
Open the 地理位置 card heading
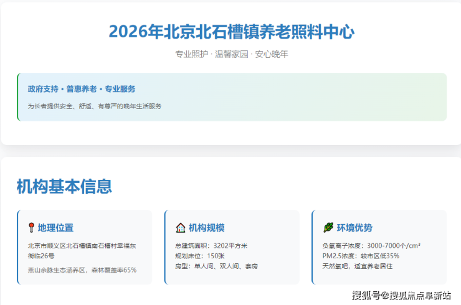pos(55,228)
